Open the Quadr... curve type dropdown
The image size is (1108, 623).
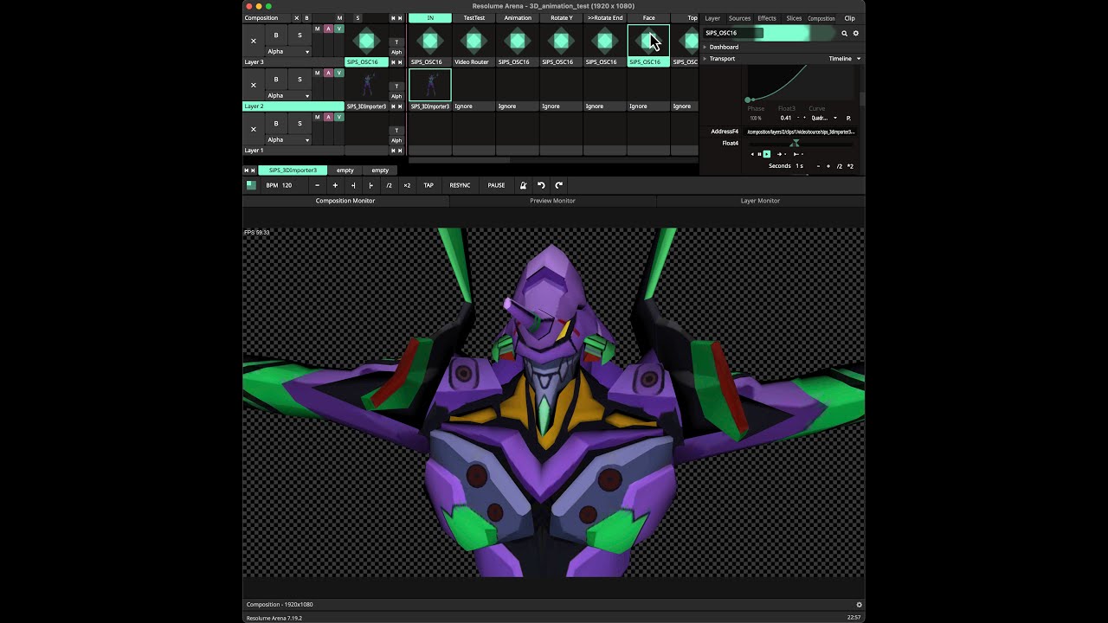[x=824, y=118]
